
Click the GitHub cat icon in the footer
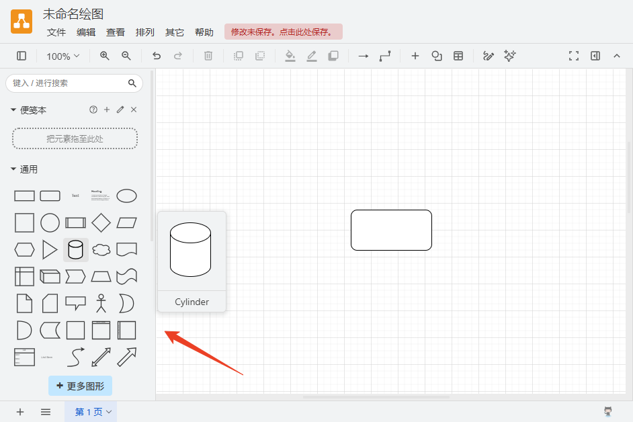[x=608, y=411]
